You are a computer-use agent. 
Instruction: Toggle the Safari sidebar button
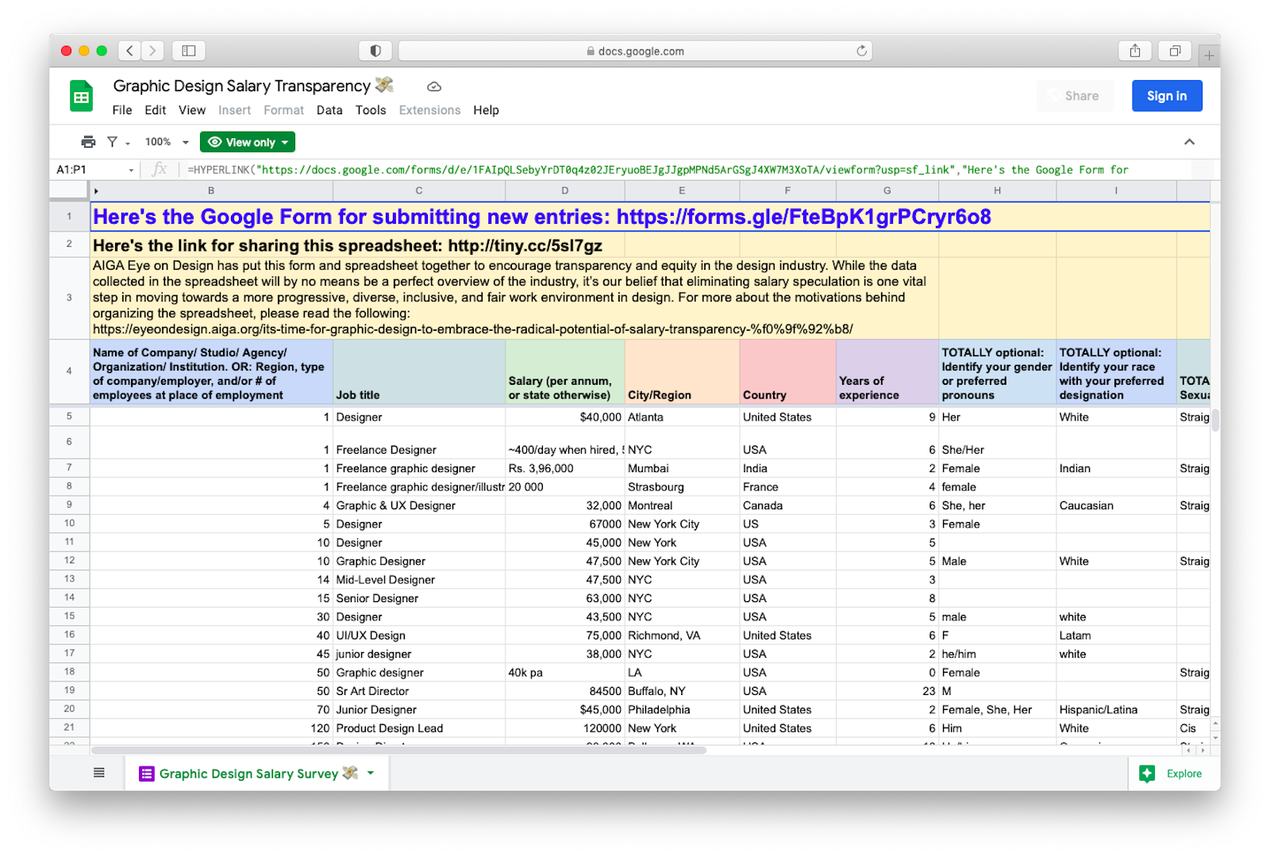tap(189, 51)
